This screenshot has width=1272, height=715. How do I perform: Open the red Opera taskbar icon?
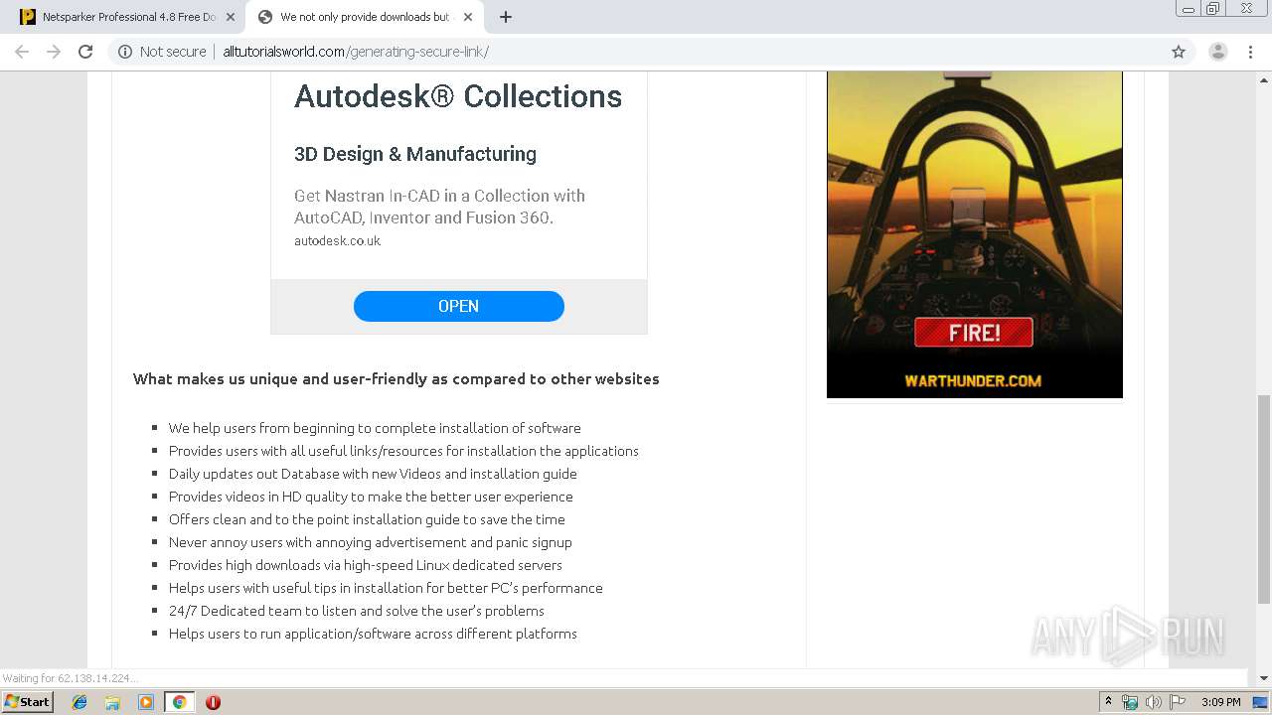point(213,702)
